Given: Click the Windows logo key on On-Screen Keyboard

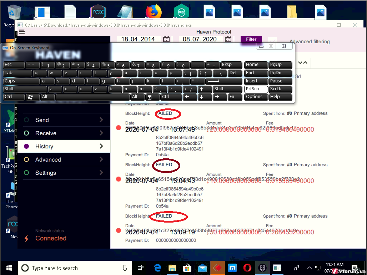Looking at the screenshot, I should point(32,97).
